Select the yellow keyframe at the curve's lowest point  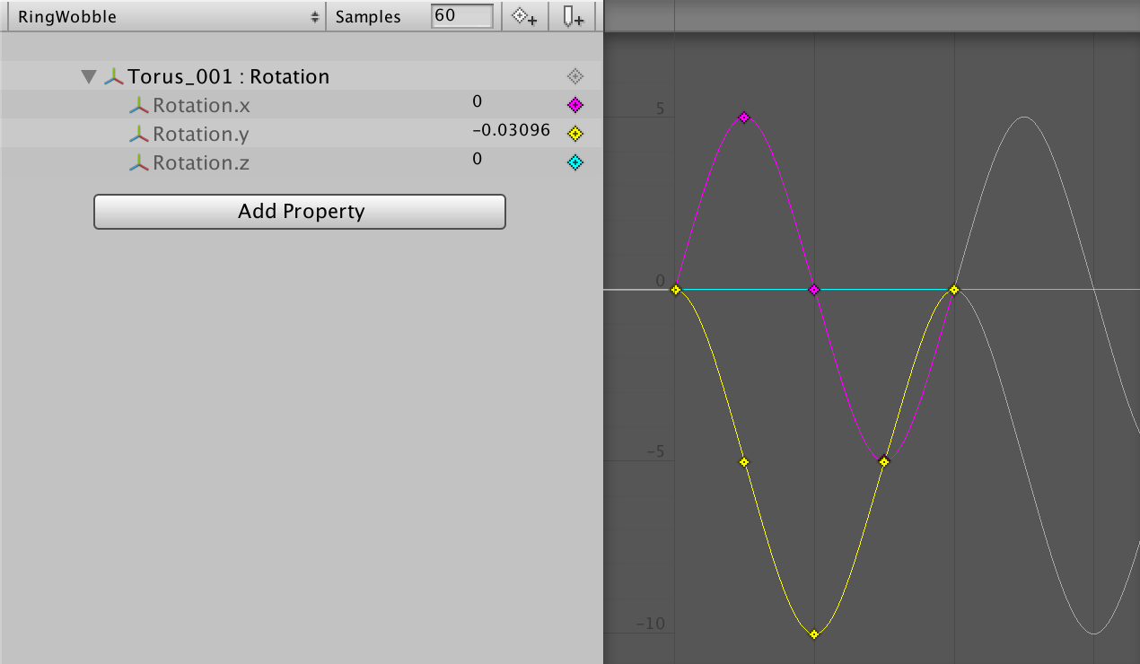point(814,634)
